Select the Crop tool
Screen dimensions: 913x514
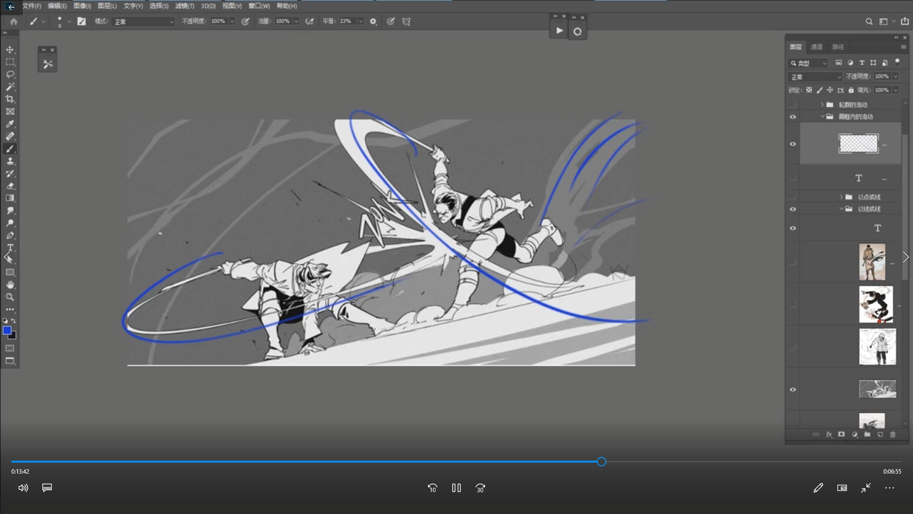10,99
